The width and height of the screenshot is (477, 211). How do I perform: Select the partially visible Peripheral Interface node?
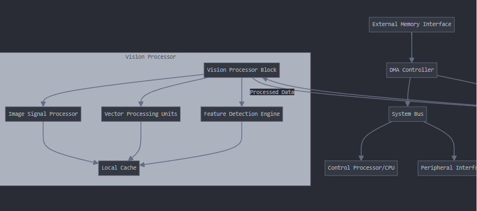448,168
